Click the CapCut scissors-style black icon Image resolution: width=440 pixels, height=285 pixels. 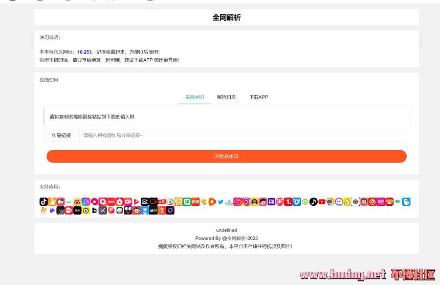[x=144, y=202]
